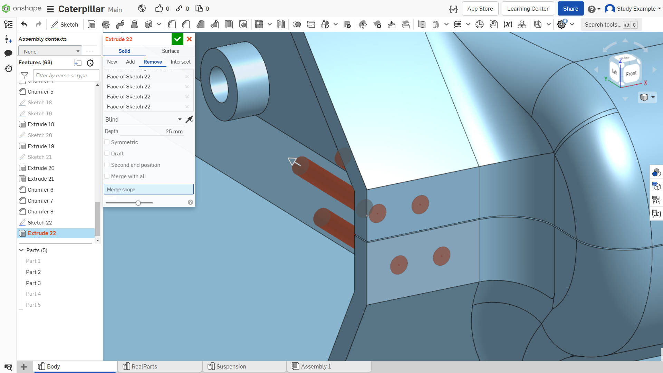This screenshot has height=373, width=663.
Task: Select the Sweep tool icon
Action: 120,25
